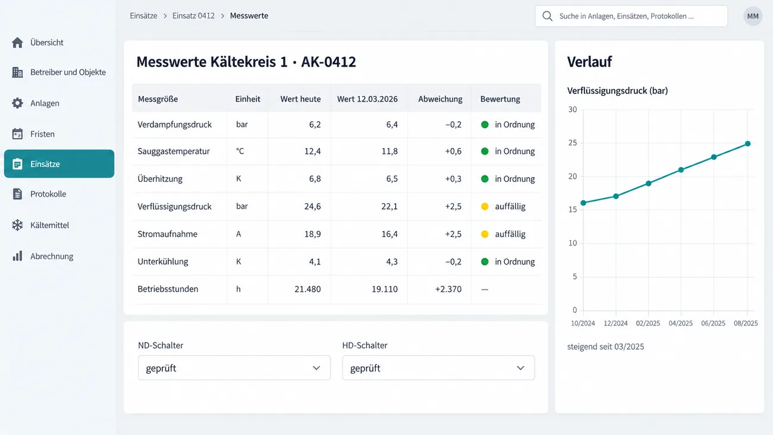773x435 pixels.
Task: Click the Betriebsstunden row label
Action: pyautogui.click(x=168, y=289)
